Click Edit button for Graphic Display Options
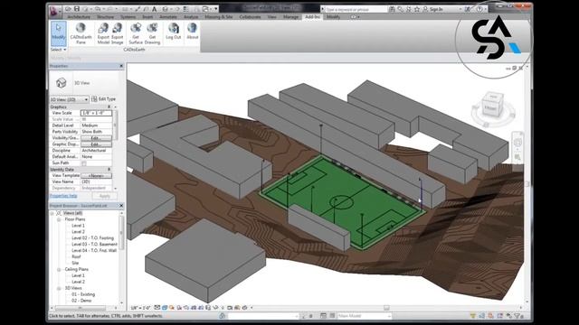This screenshot has height=325, width=579. point(96,144)
